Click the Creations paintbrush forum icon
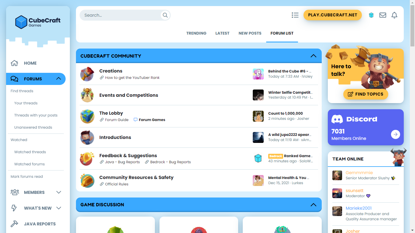The width and height of the screenshot is (415, 233). click(x=87, y=74)
